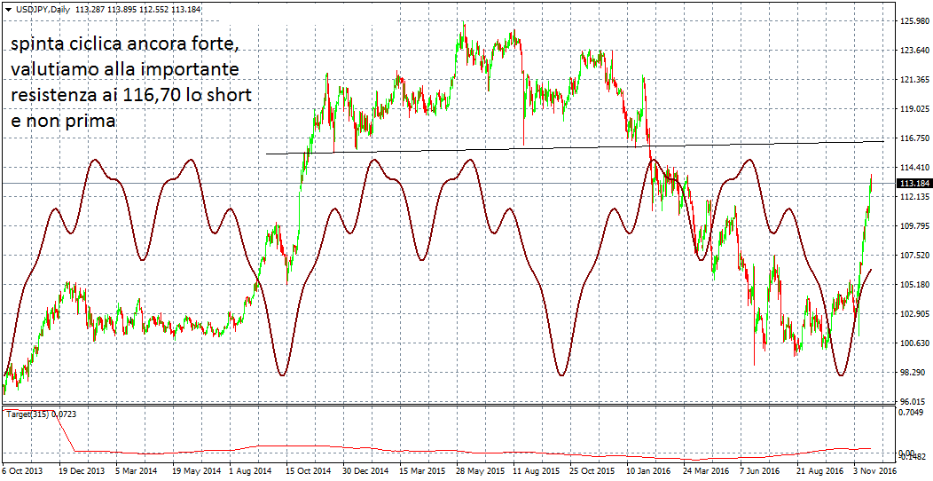The height and width of the screenshot is (481, 933).
Task: Click the latest candlestick at the chart's right edge
Action: 872,182
